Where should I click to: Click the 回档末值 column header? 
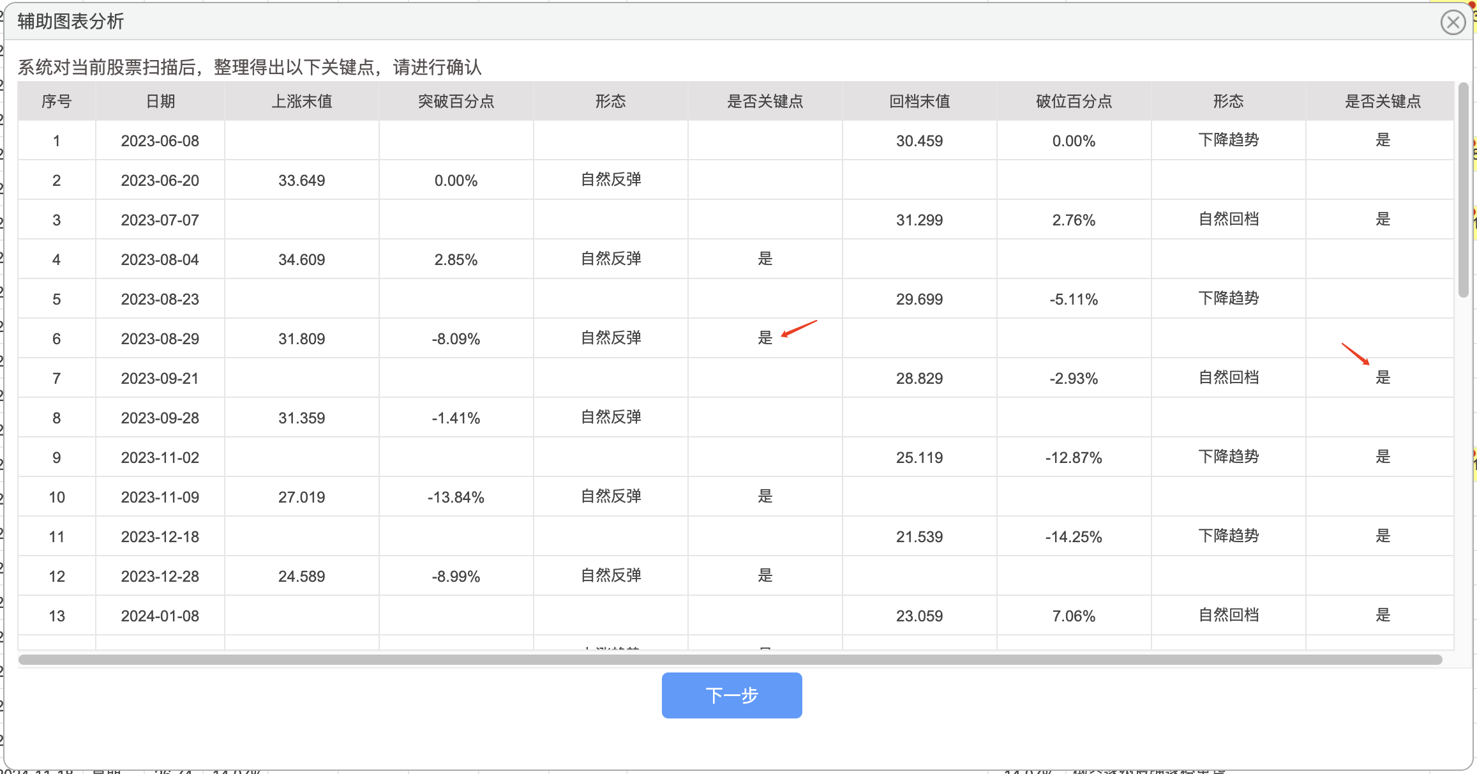coord(920,102)
